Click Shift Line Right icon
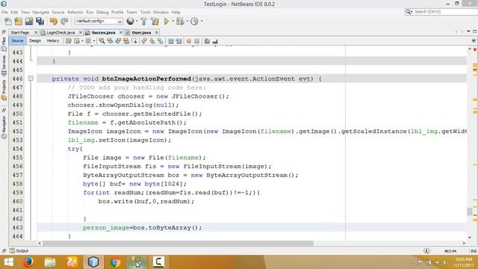This screenshot has width=478, height=269. click(179, 41)
